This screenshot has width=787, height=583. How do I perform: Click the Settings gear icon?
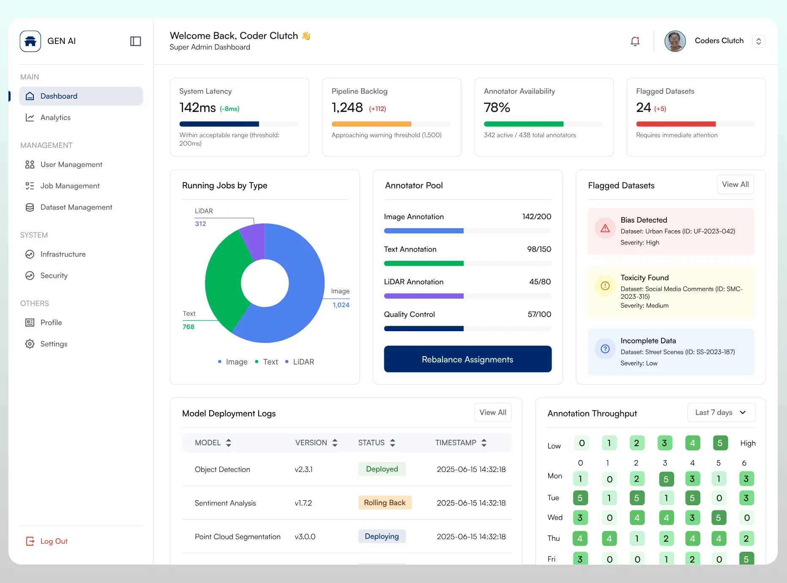coord(30,344)
